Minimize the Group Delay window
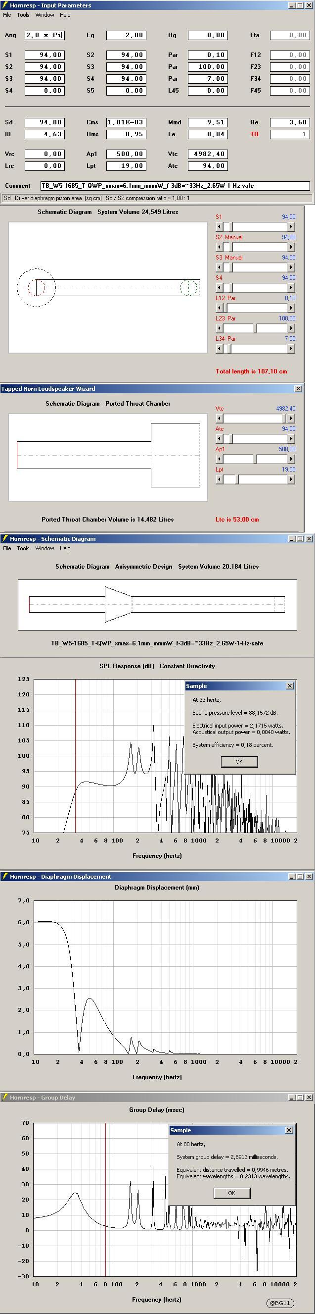 tap(292, 1097)
